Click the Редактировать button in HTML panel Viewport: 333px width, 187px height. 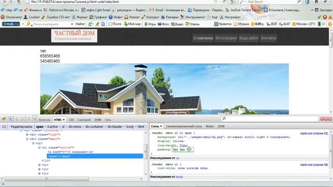[x=21, y=127]
